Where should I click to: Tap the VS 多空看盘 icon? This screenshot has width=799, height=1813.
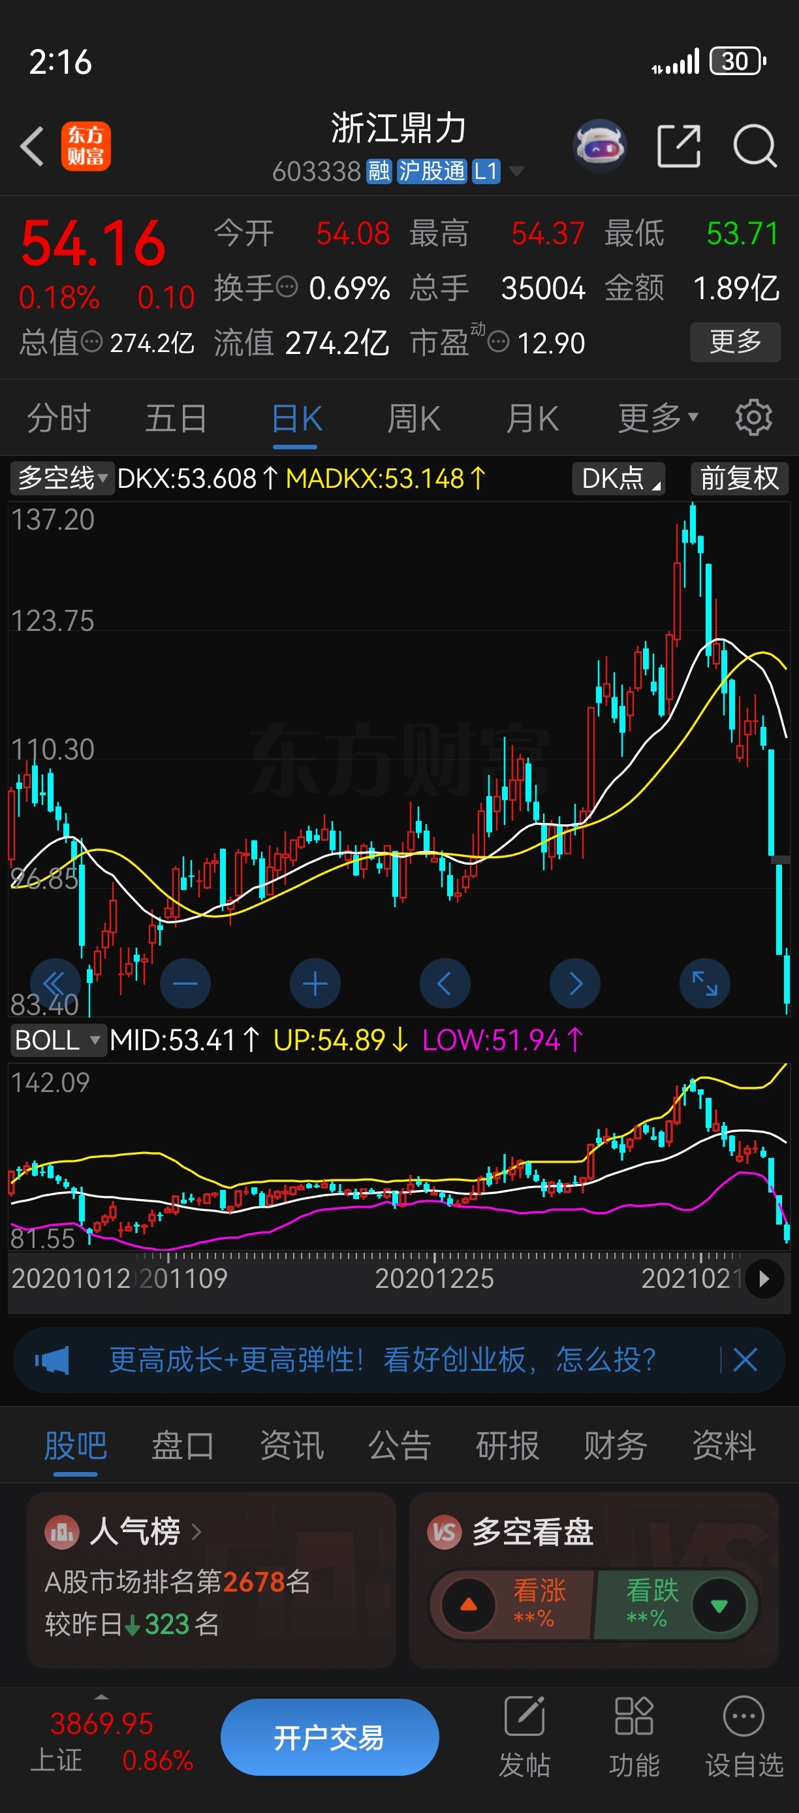point(445,1532)
